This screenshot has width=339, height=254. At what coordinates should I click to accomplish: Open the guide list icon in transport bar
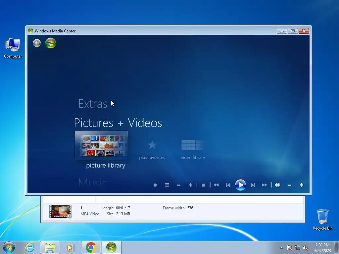167,185
